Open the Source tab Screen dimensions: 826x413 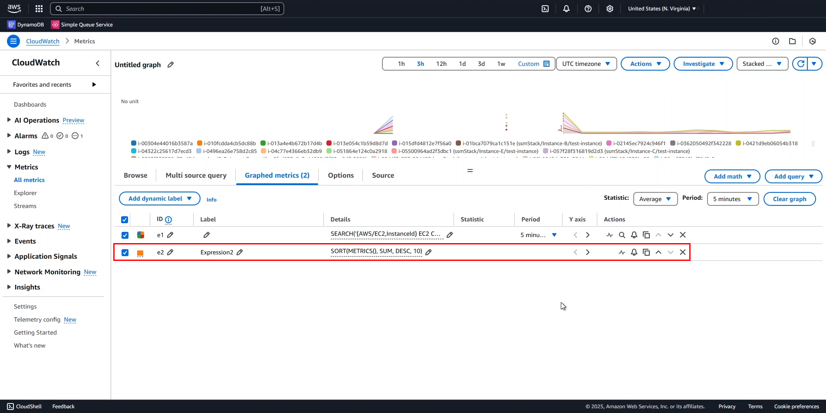[383, 176]
